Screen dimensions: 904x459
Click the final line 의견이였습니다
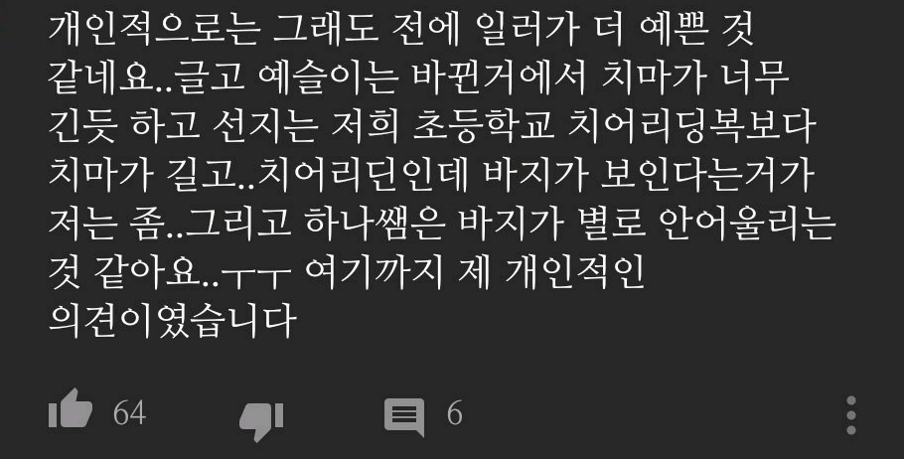pos(173,319)
